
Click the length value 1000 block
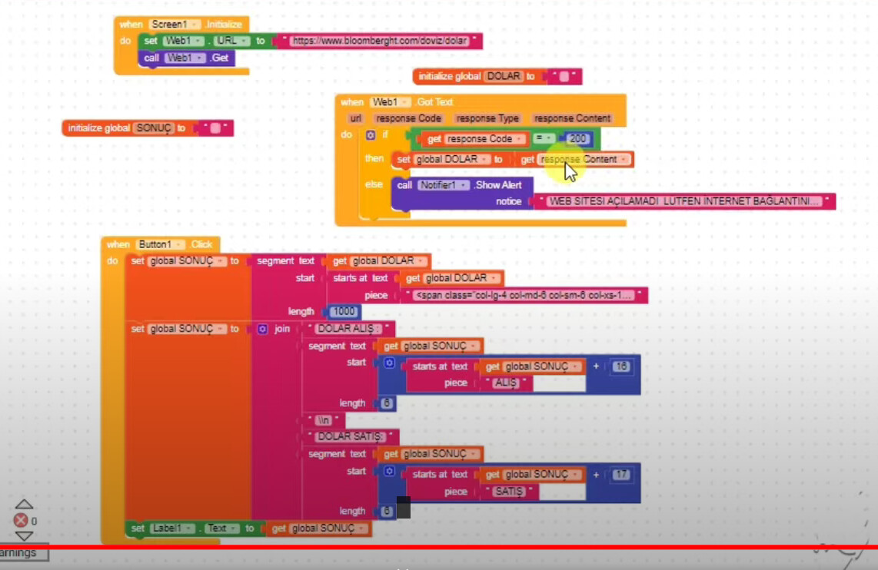pos(344,312)
